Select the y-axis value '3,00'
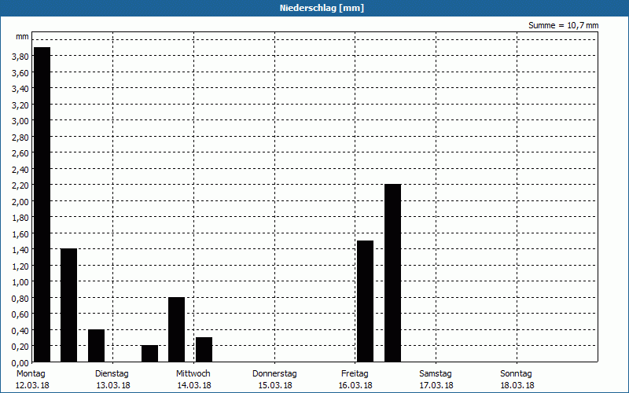This screenshot has height=393, width=629. [20, 121]
